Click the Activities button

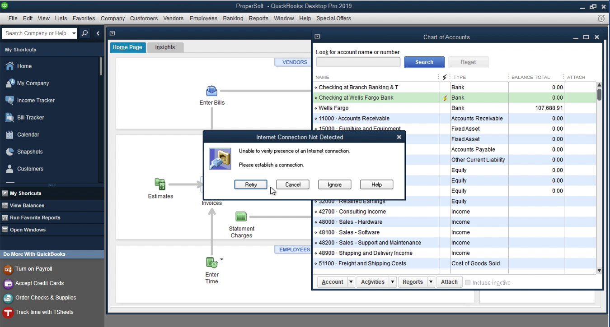373,282
